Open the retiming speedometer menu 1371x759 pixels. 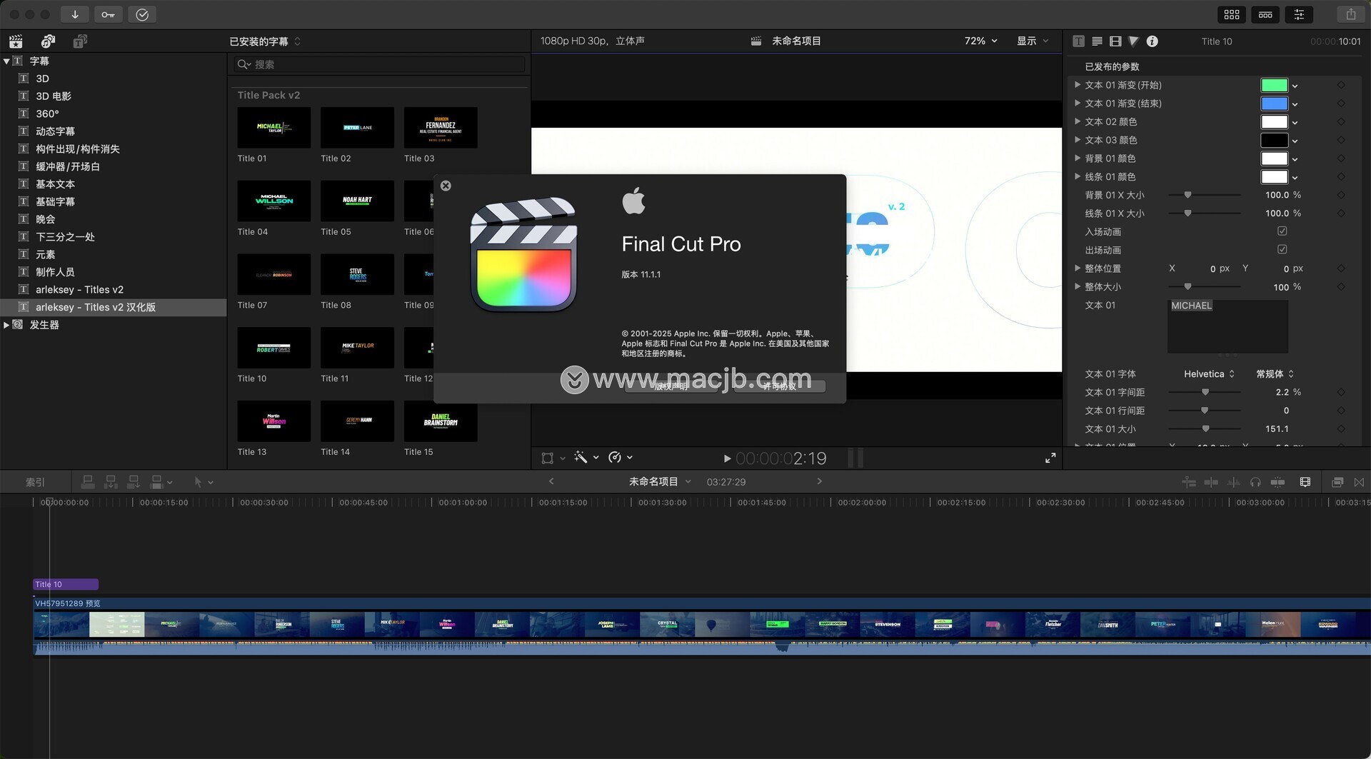620,458
